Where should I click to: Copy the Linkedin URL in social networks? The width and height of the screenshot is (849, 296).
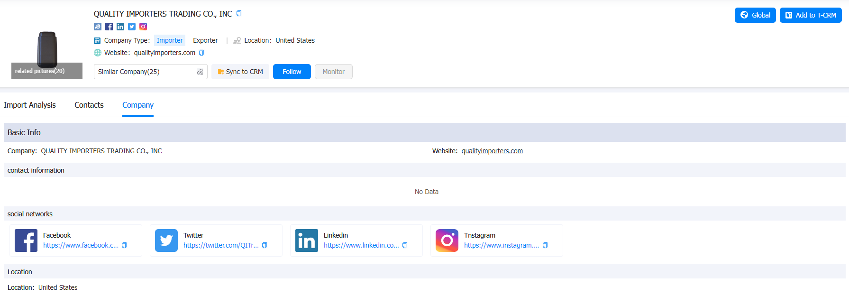click(x=405, y=245)
